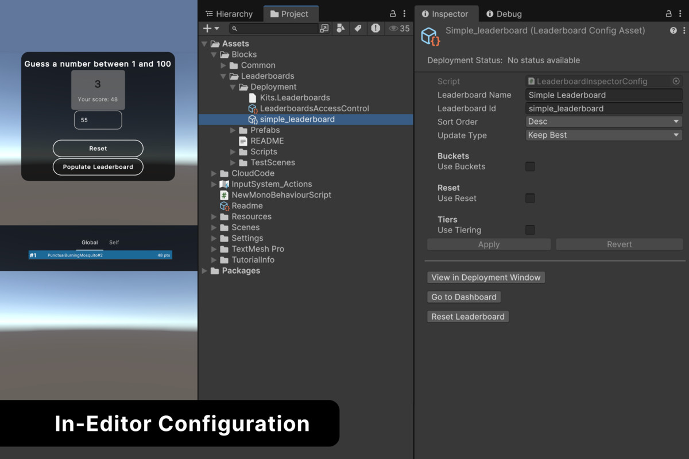Click the NewMonoBehaviourScript C# script icon
689x459 pixels.
coord(224,195)
